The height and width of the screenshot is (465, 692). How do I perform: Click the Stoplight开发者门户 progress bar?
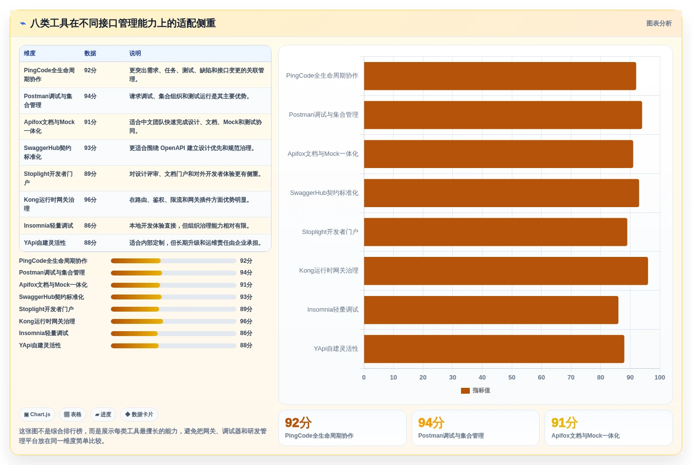pos(173,309)
